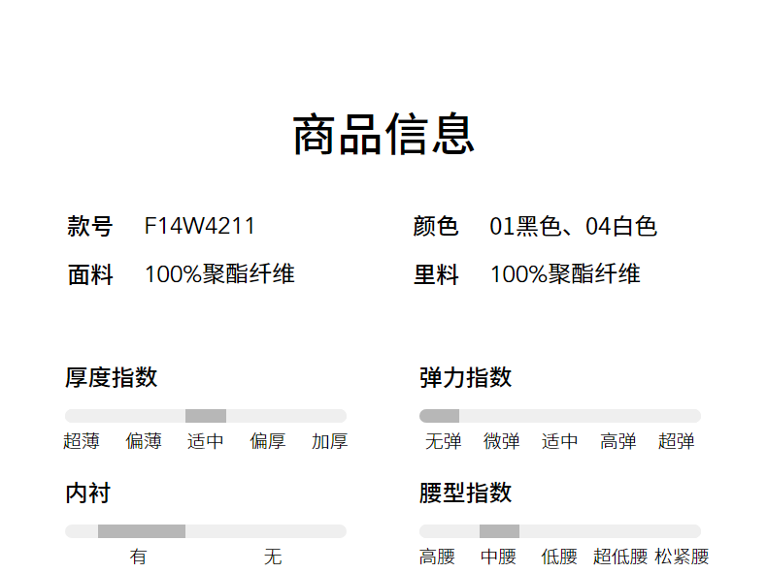The height and width of the screenshot is (573, 767).
Task: Select 超弹 elasticity label
Action: point(676,442)
